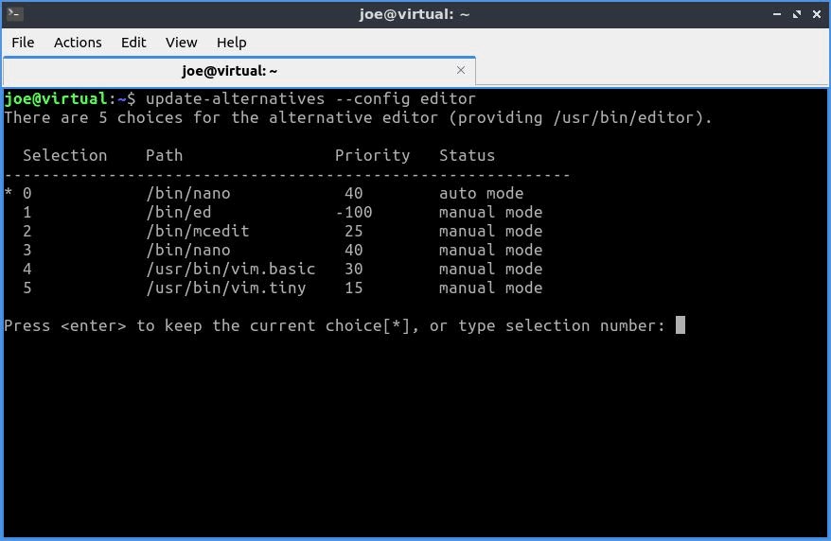The height and width of the screenshot is (541, 831).
Task: Close the joe@virtual terminal tab
Action: coord(461,70)
